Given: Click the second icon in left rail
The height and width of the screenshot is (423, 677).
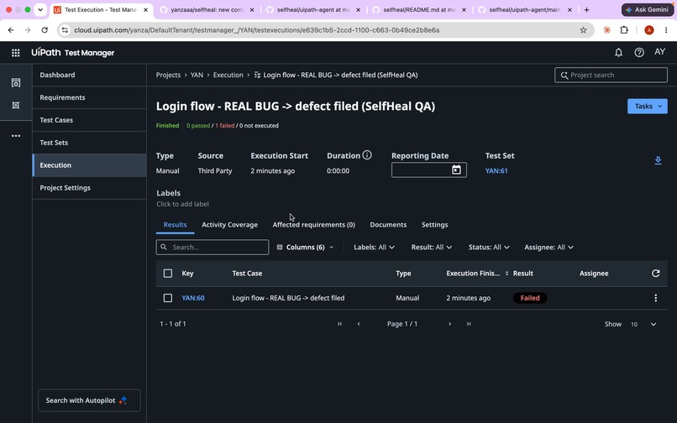Looking at the screenshot, I should click(x=16, y=105).
